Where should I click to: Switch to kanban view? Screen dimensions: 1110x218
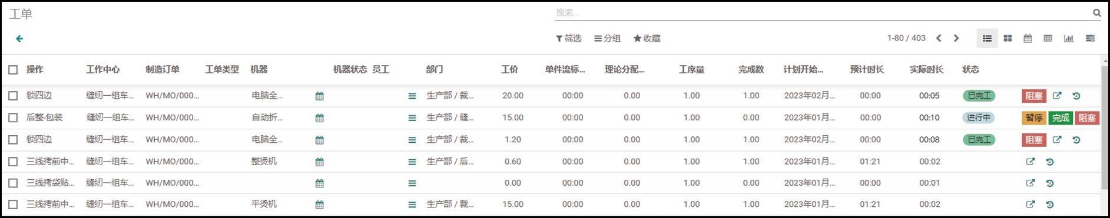point(1008,38)
